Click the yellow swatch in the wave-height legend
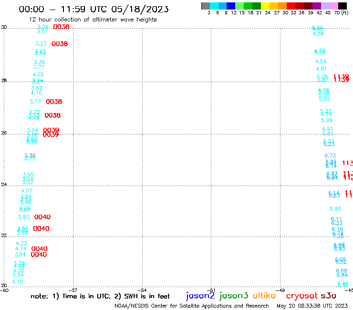353x310 pixels. [x=265, y=6]
